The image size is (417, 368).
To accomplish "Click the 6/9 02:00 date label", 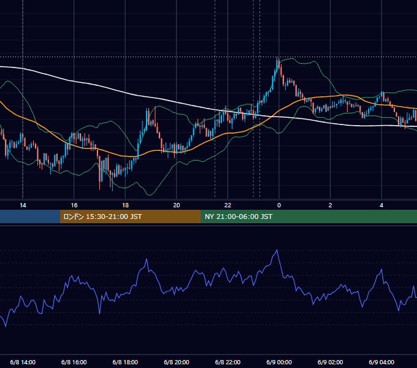I will point(331,362).
